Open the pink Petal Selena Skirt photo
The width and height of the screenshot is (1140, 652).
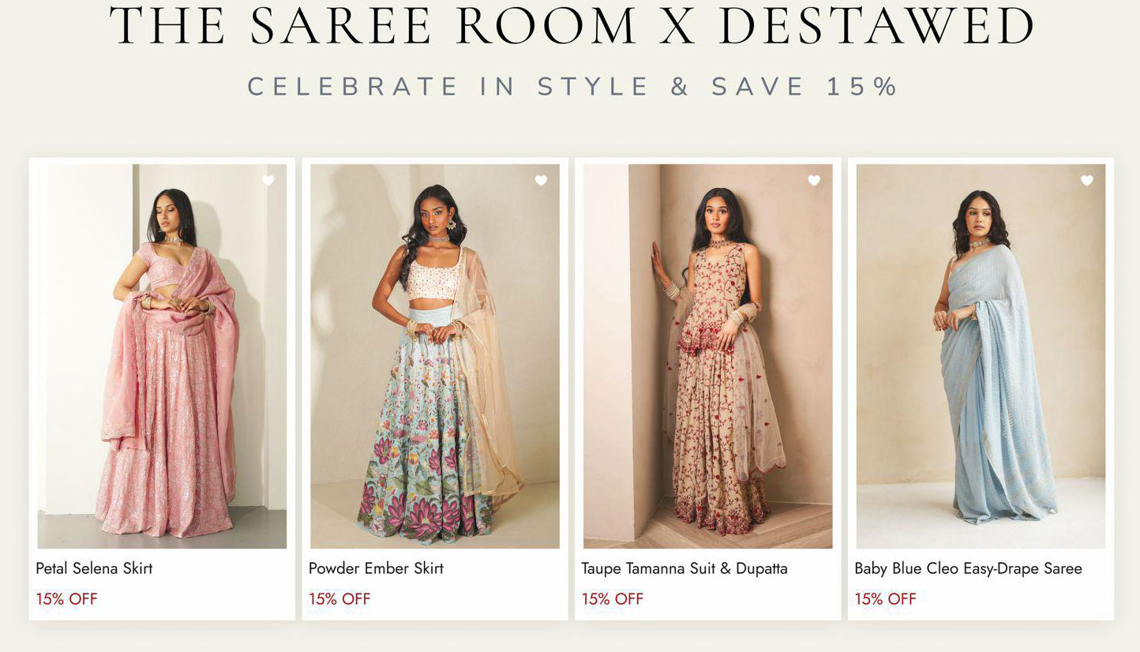coord(162,356)
